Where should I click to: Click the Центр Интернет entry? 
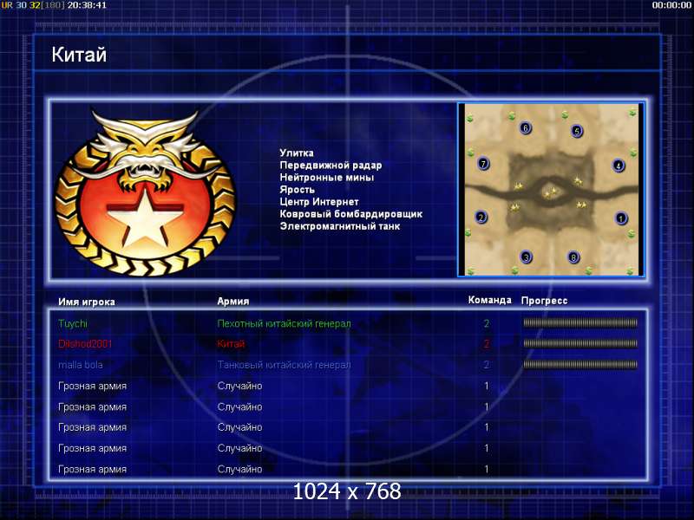pos(319,202)
